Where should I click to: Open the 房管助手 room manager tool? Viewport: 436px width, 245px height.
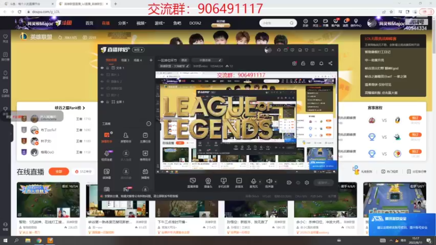coord(126,137)
